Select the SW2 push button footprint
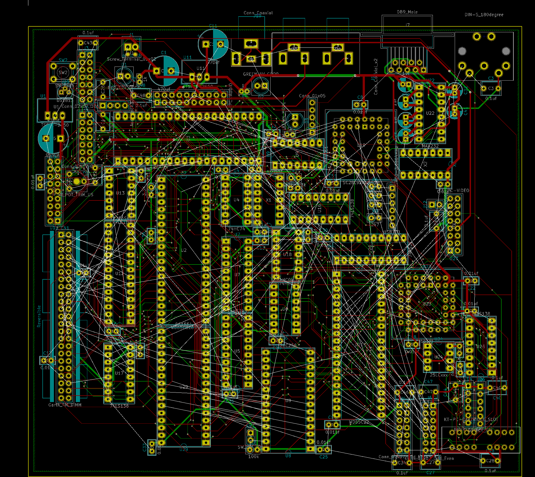 coord(63,72)
